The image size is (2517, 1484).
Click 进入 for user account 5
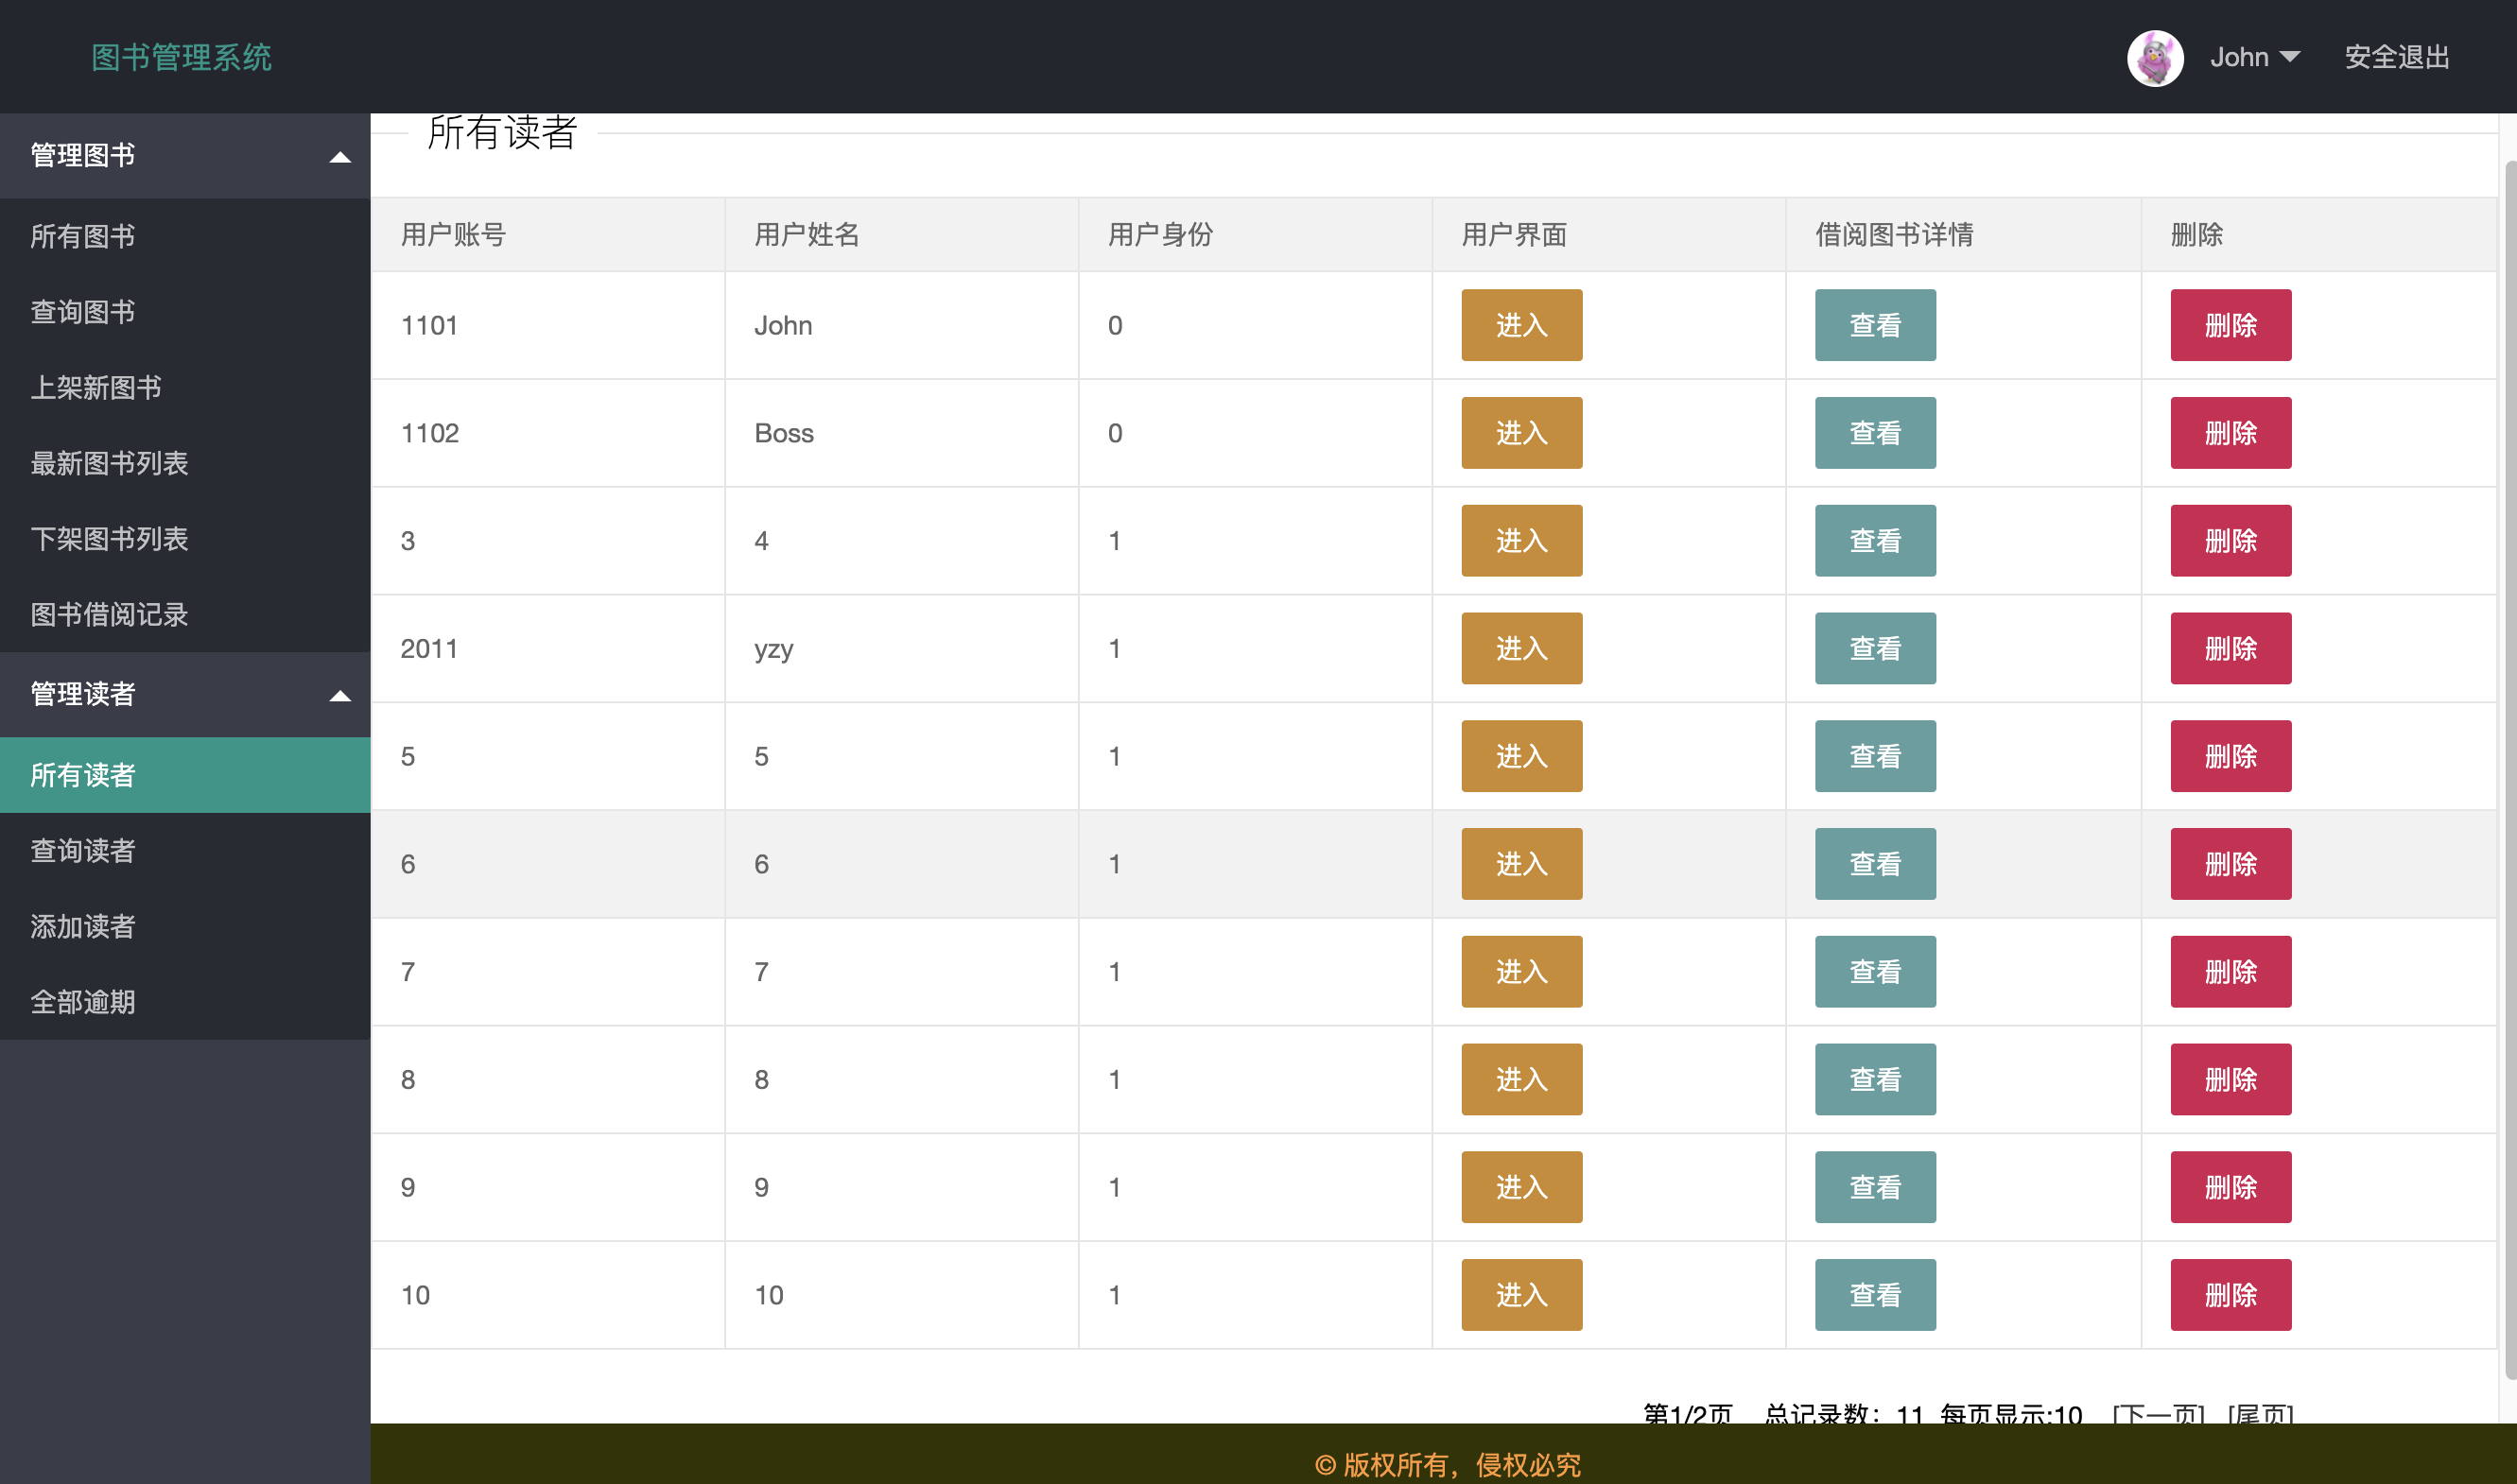tap(1521, 756)
